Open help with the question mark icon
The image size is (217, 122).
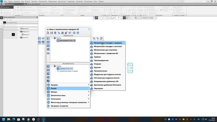[x=78, y=33]
